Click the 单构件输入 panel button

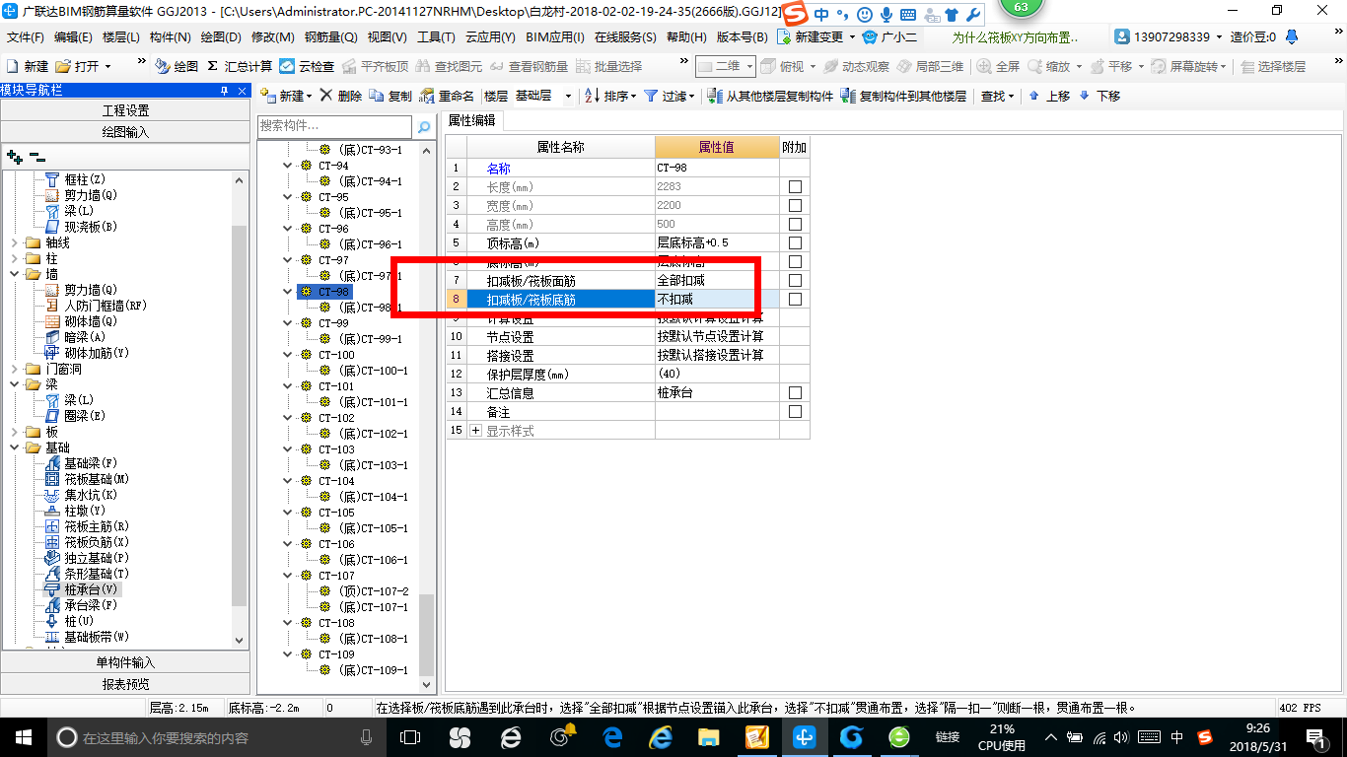coord(125,662)
